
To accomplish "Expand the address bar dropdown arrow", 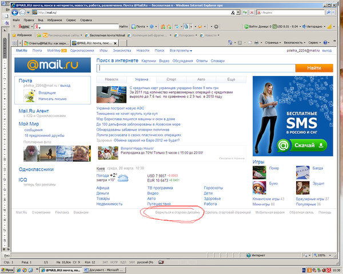I will [238, 13].
